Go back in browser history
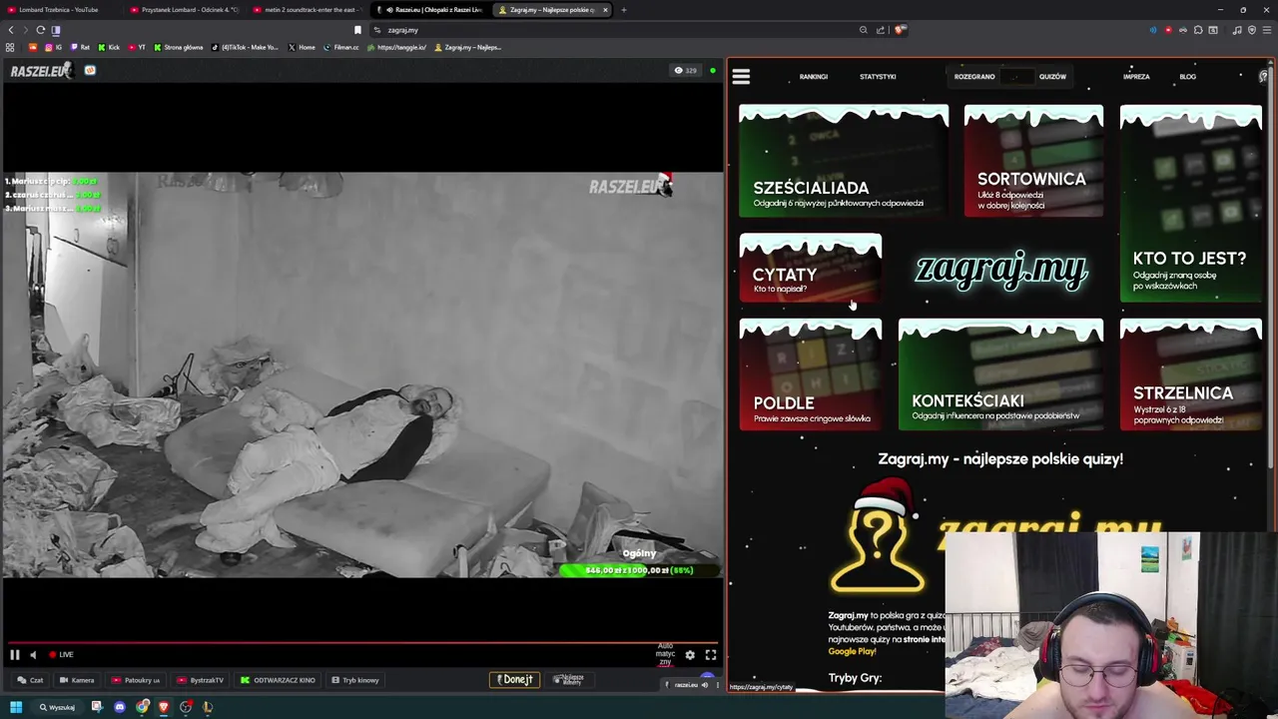 point(11,30)
